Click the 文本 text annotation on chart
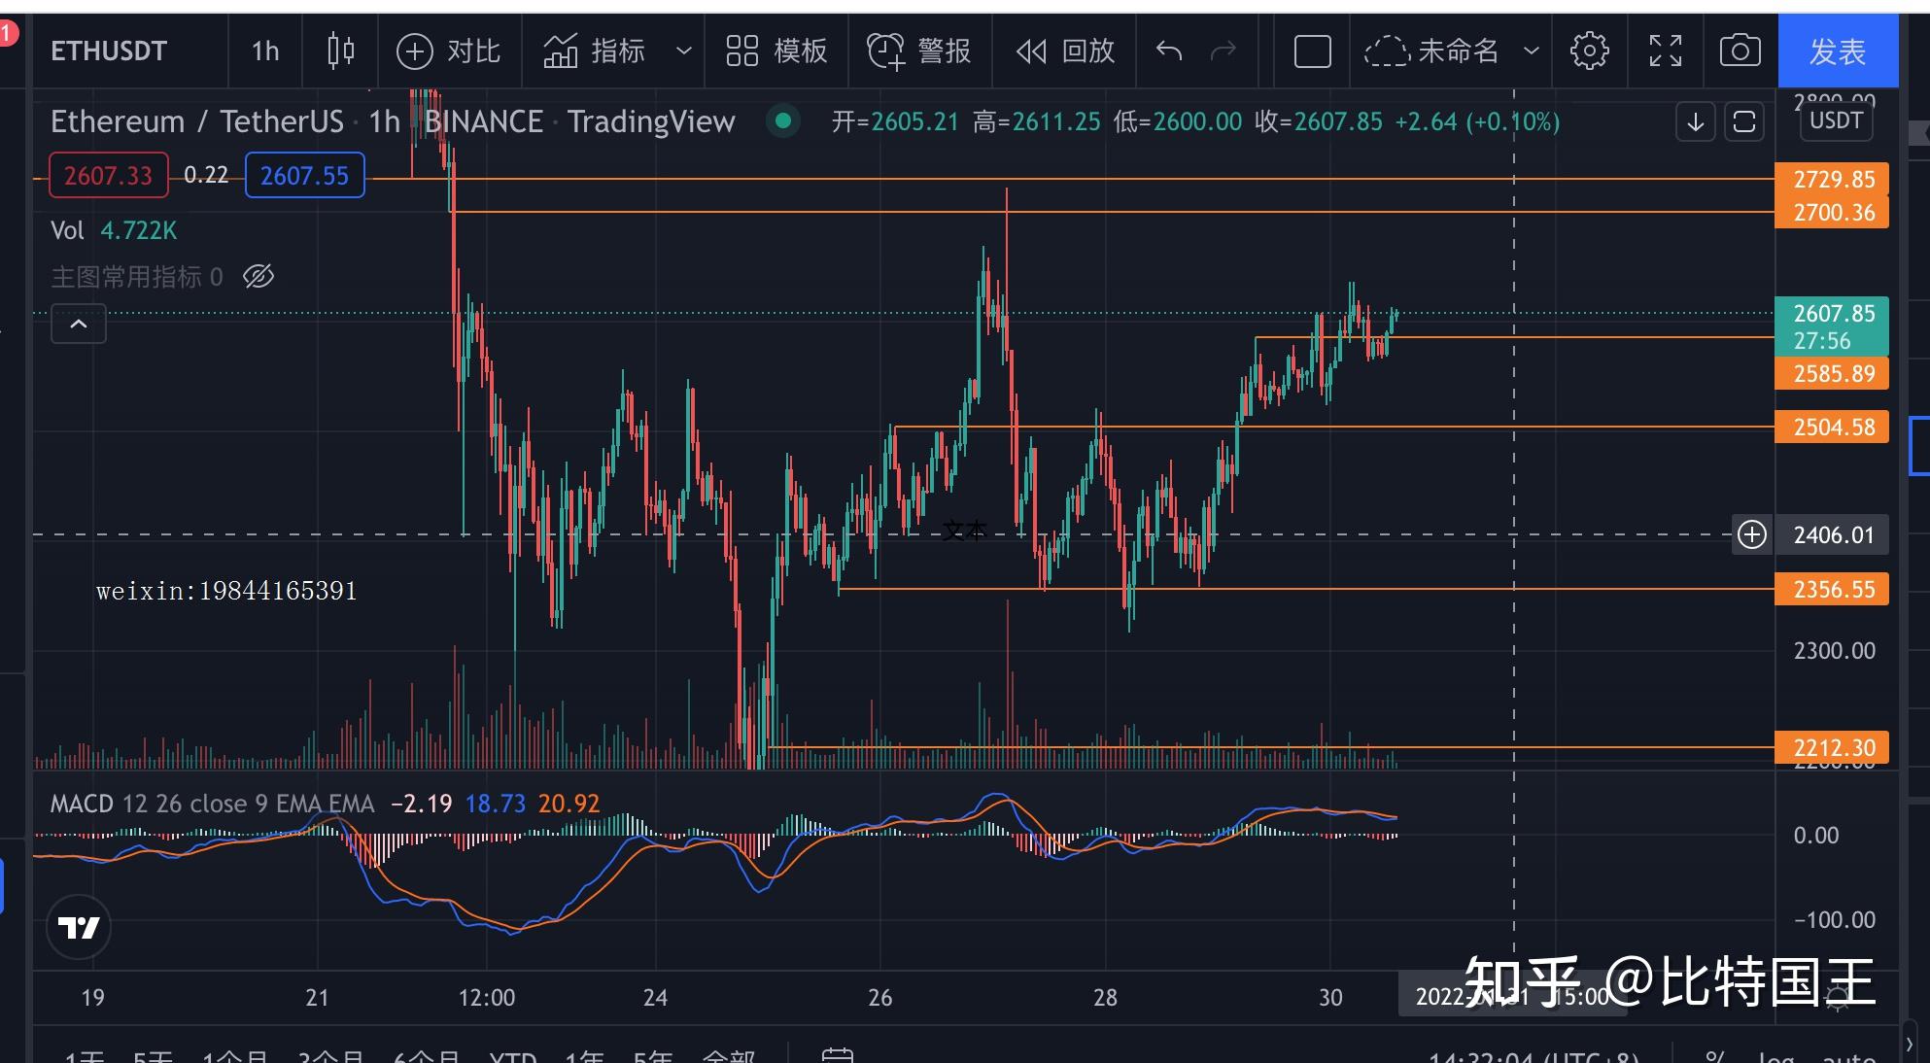1930x1063 pixels. 964,531
